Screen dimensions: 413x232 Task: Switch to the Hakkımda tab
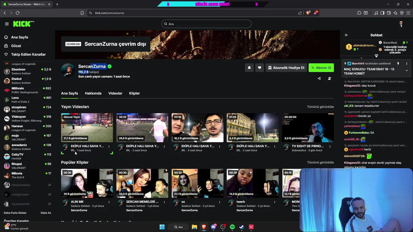click(93, 93)
